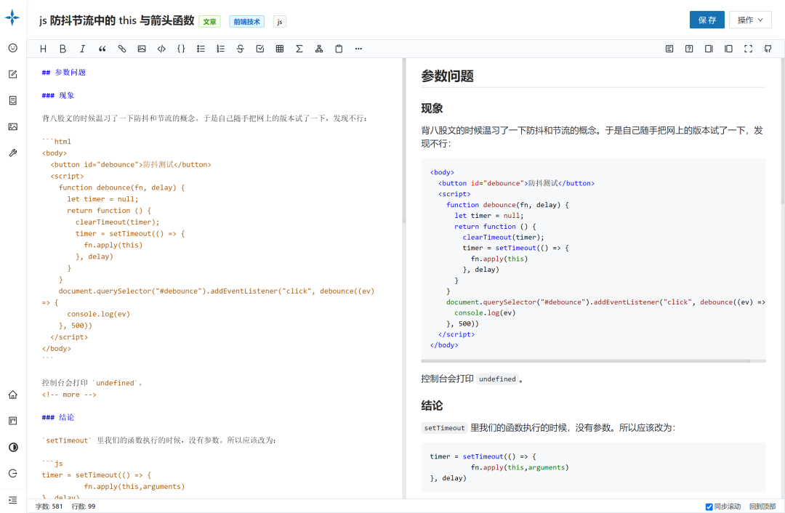Image resolution: width=785 pixels, height=513 pixels.
Task: Click the 结论 heading in preview
Action: [432, 405]
